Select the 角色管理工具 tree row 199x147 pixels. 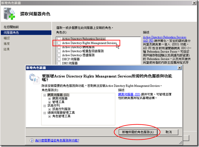(61, 116)
